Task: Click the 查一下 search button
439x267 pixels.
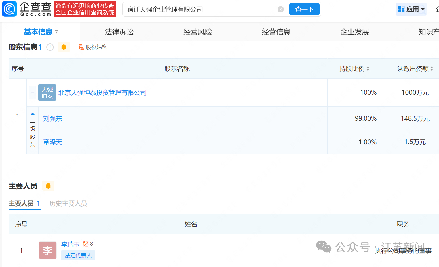Action: (304, 9)
